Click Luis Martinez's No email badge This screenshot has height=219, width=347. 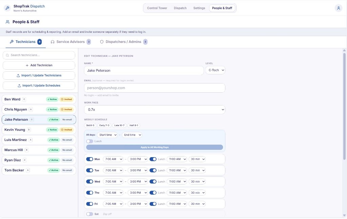67,140
